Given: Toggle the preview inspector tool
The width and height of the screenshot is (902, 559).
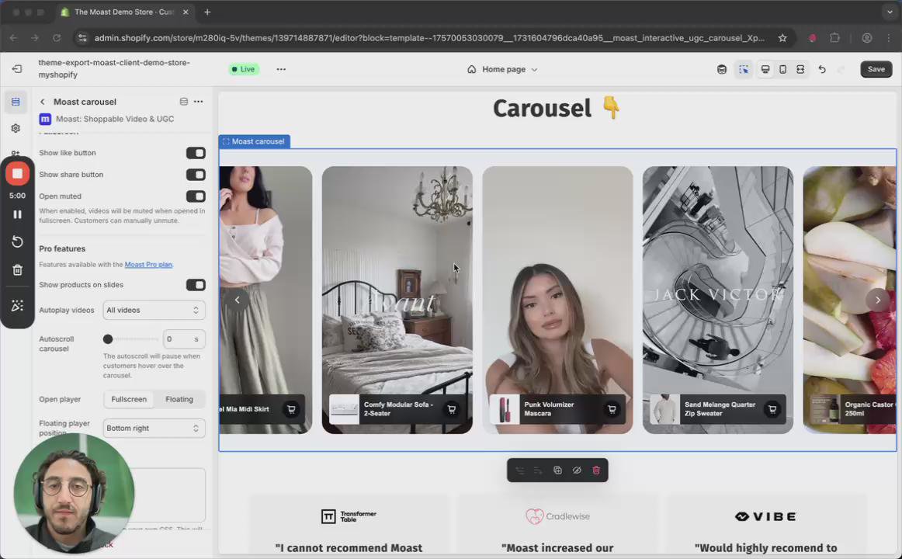Looking at the screenshot, I should 743,69.
